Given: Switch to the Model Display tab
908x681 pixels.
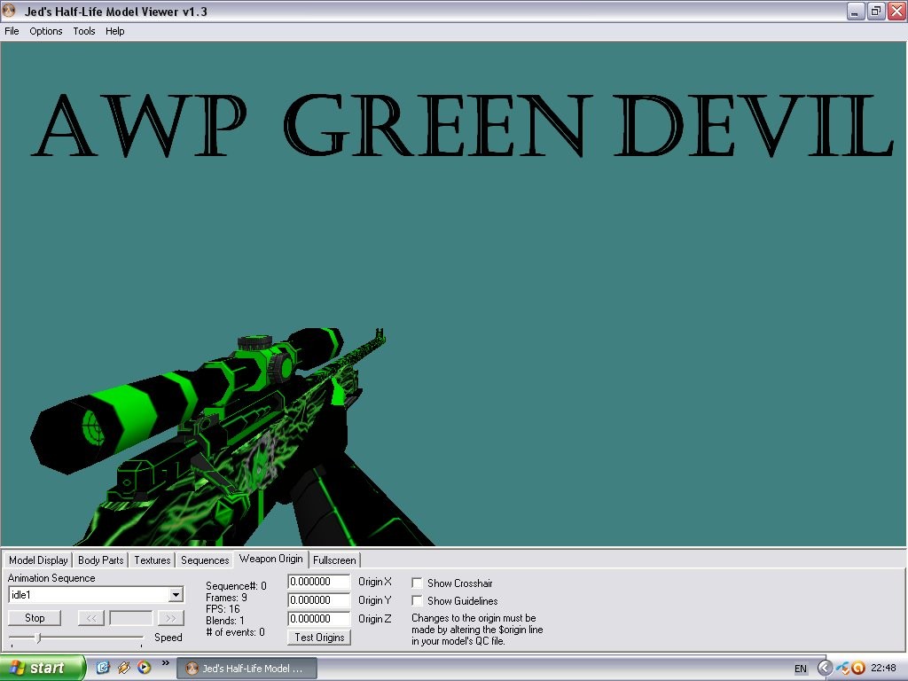Looking at the screenshot, I should 38,560.
